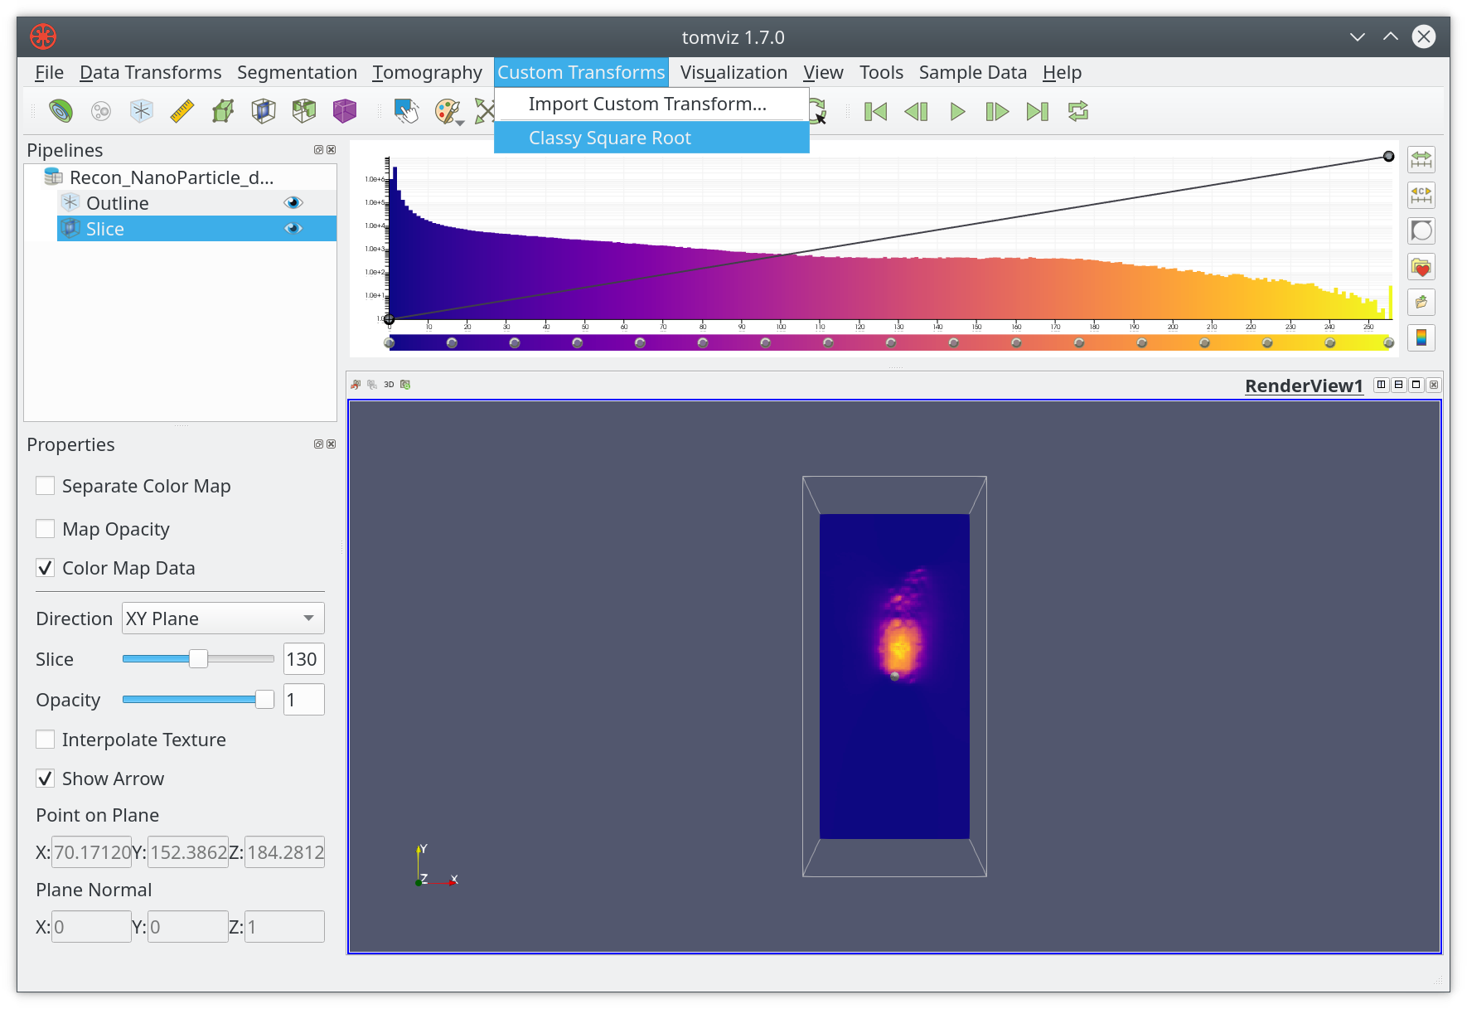Close the Properties panel
Image resolution: width=1467 pixels, height=1009 pixels.
click(x=332, y=444)
